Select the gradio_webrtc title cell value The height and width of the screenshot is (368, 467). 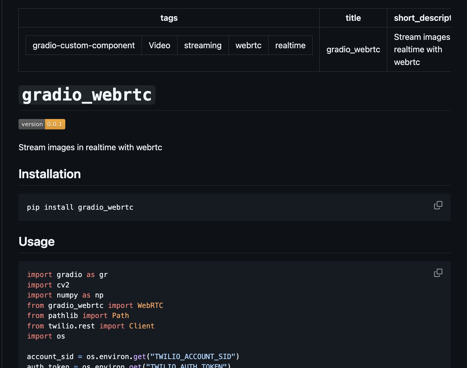tap(353, 49)
